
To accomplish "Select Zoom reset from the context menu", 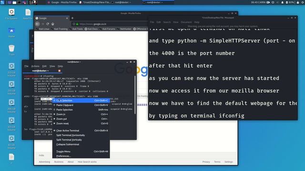I will pyautogui.click(x=81, y=123).
